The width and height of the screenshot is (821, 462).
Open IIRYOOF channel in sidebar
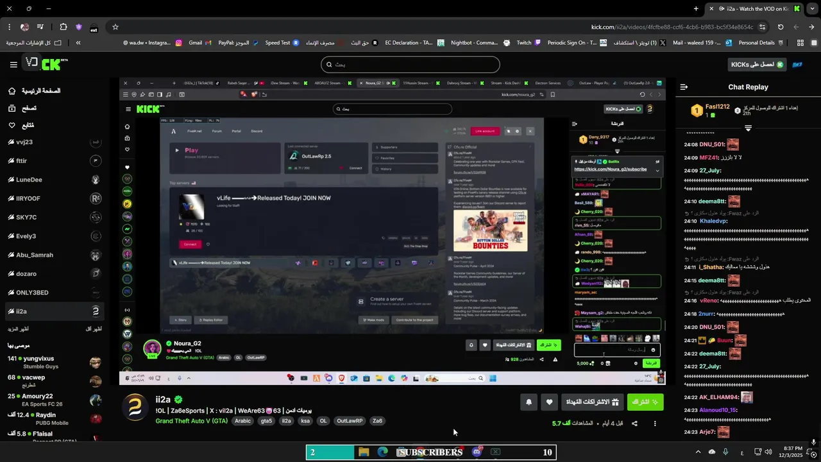click(x=54, y=198)
